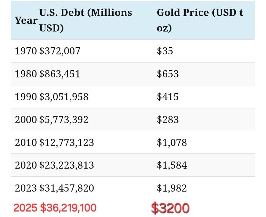Select the $653 gold price
Image resolution: width=266 pixels, height=217 pixels.
click(x=168, y=74)
